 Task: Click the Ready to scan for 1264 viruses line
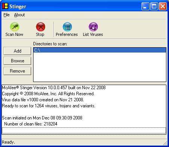coord(49,106)
